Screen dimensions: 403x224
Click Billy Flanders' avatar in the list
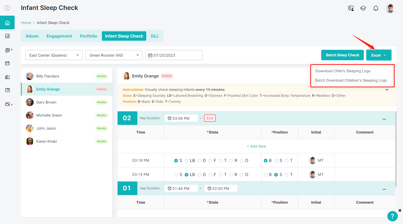[x=30, y=76]
